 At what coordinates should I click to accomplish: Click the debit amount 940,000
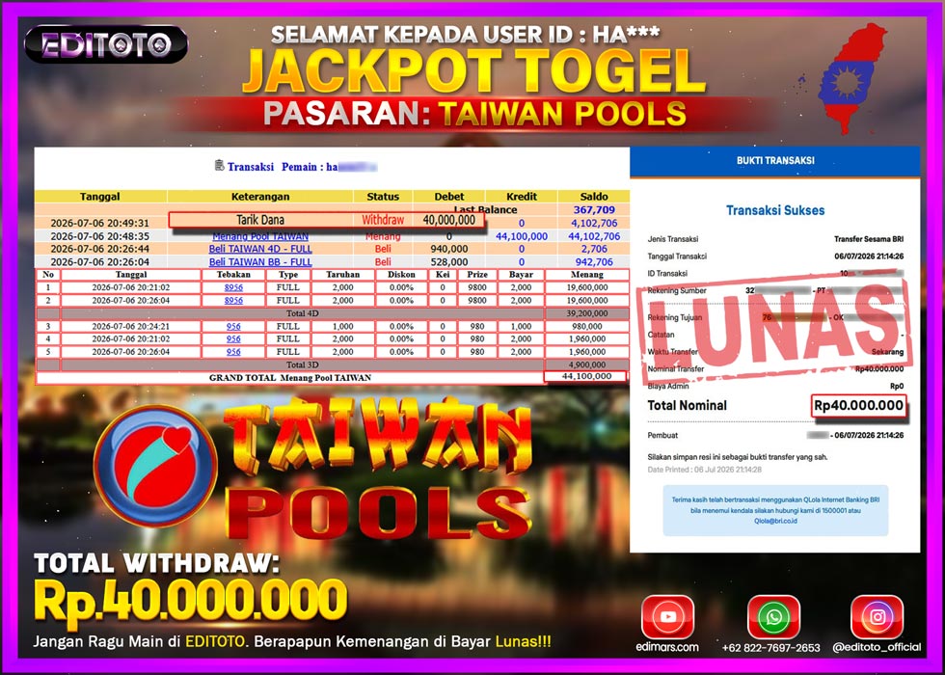click(449, 249)
